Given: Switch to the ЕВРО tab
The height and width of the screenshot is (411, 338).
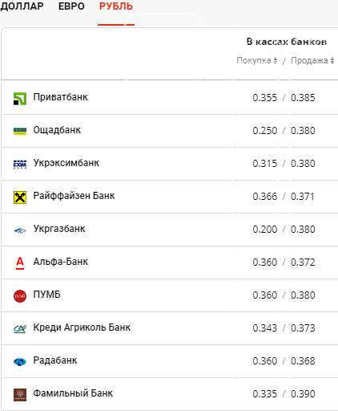Looking at the screenshot, I should (71, 6).
